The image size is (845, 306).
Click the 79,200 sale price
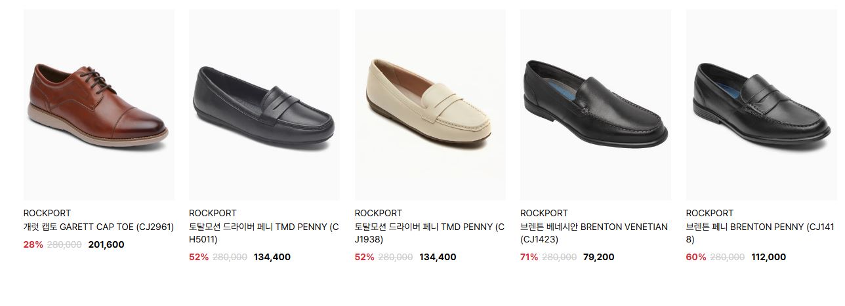[x=599, y=257]
